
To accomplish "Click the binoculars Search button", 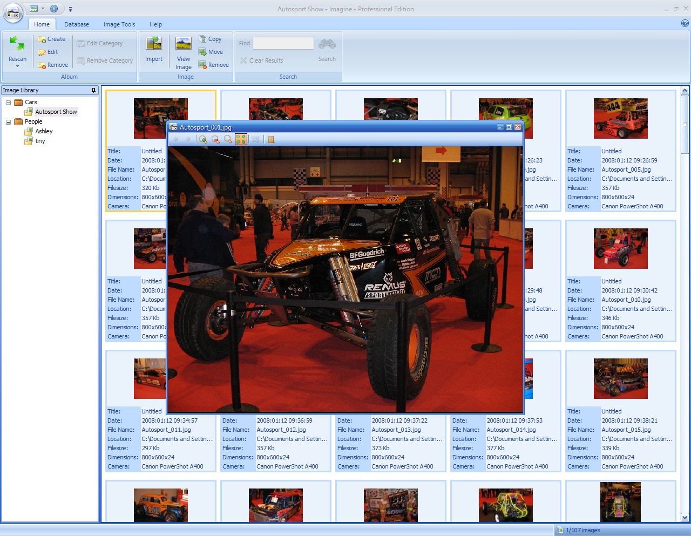I will [x=327, y=50].
